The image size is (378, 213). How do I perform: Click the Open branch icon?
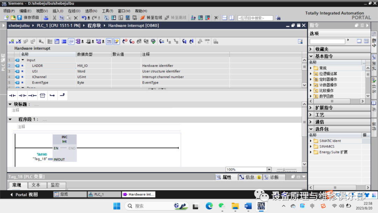(x=52, y=95)
